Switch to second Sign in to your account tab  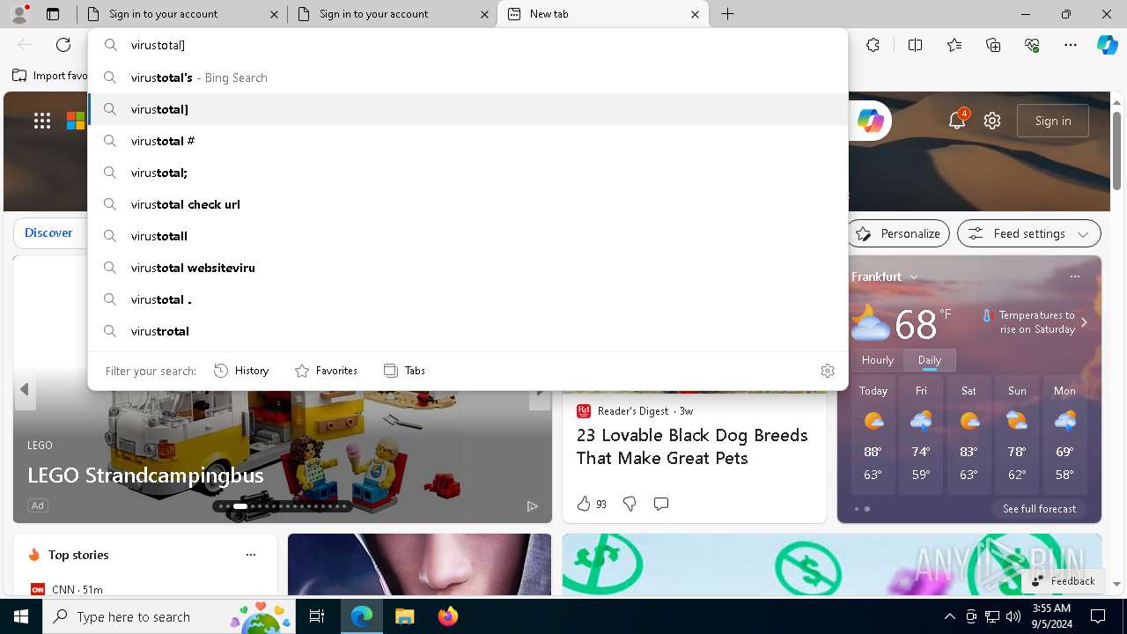pyautogui.click(x=393, y=14)
